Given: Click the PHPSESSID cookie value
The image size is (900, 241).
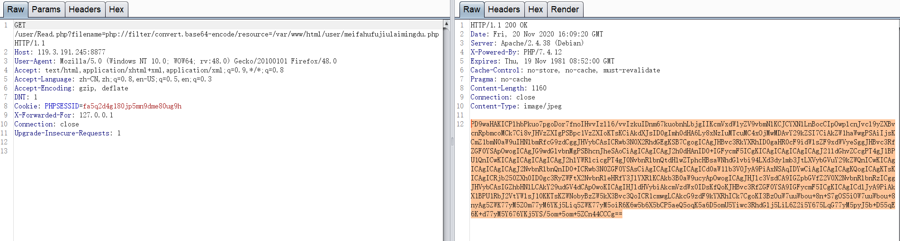Looking at the screenshot, I should [132, 106].
